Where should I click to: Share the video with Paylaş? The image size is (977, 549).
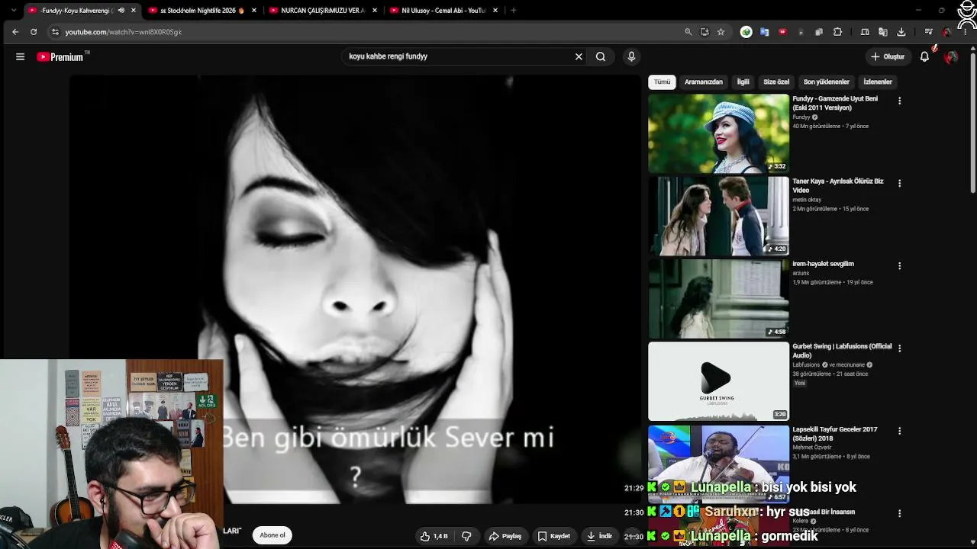pos(505,536)
